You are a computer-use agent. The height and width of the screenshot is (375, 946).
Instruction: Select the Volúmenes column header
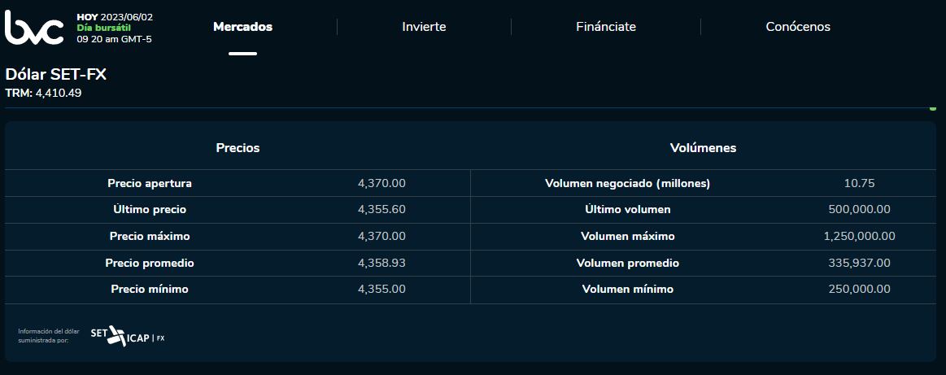pos(703,148)
